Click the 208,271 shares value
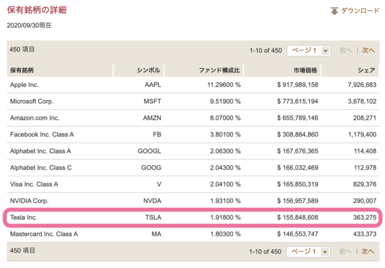This screenshot has height=268, width=385. [364, 118]
